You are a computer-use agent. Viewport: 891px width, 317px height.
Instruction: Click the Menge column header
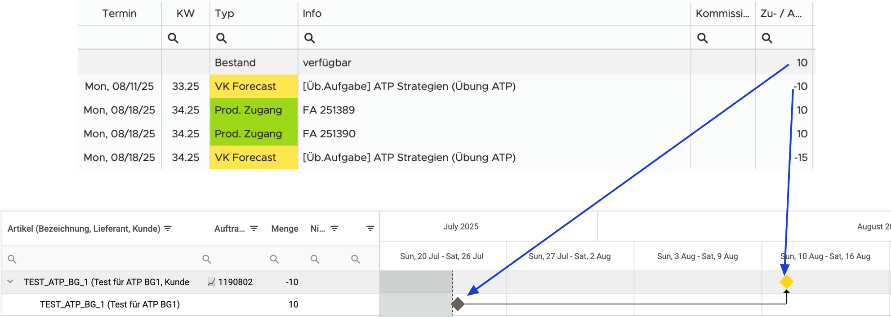(x=285, y=229)
